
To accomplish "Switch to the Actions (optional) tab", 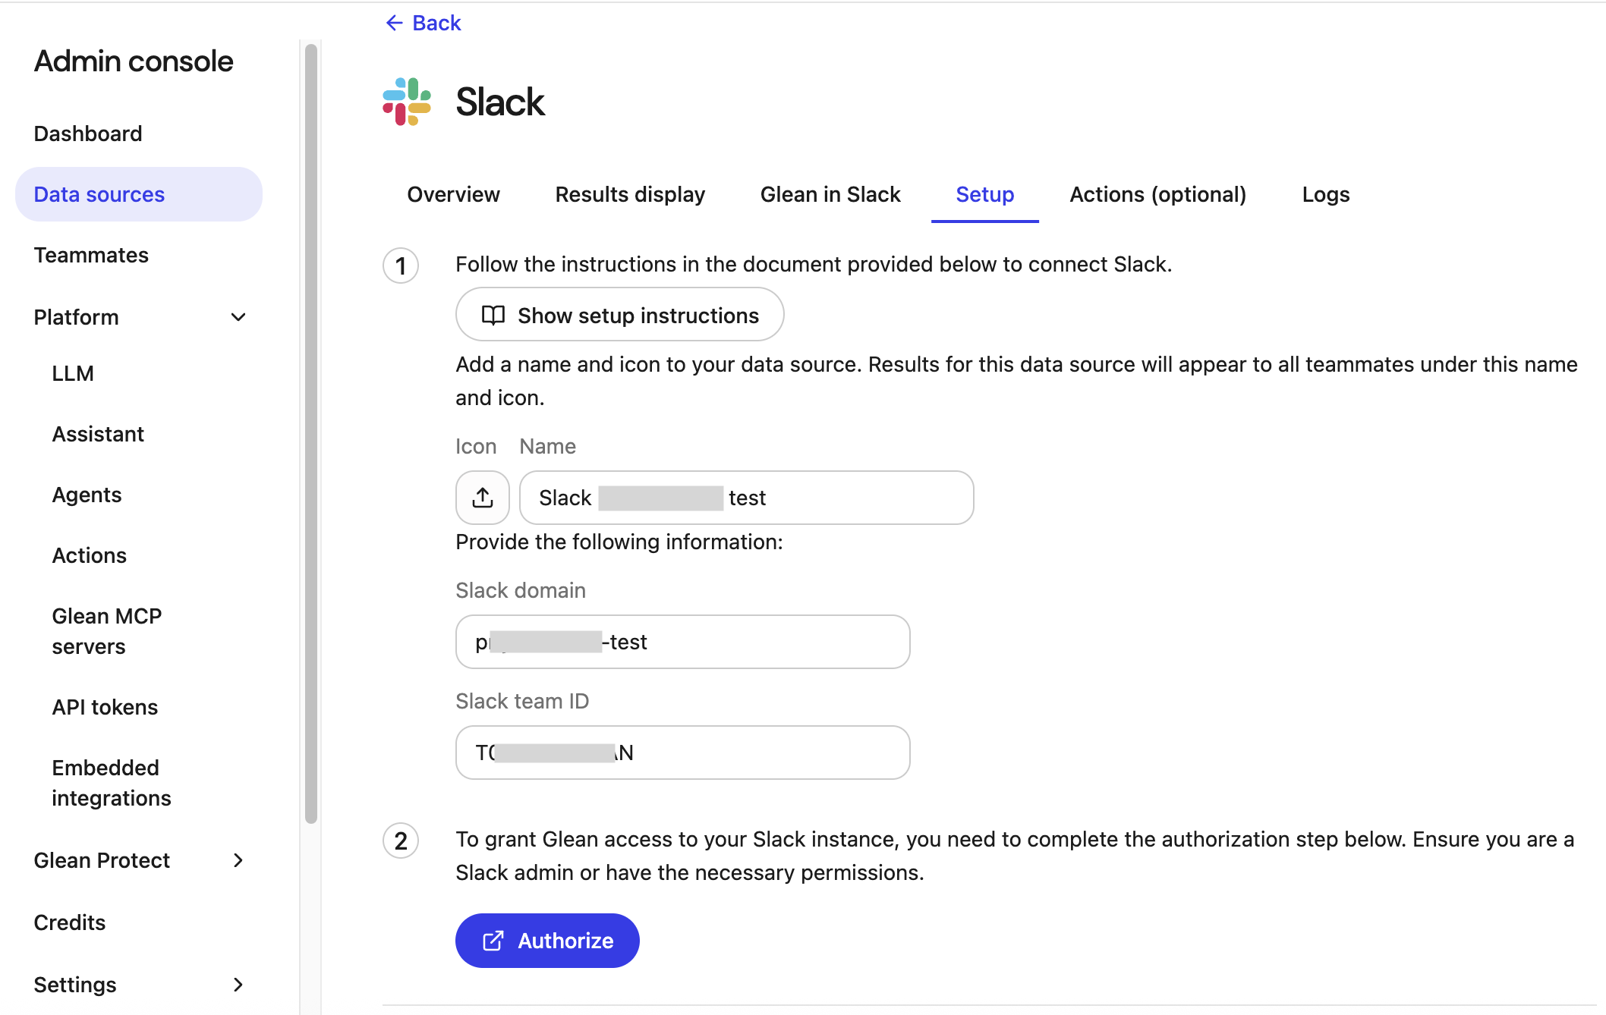I will pos(1157,194).
